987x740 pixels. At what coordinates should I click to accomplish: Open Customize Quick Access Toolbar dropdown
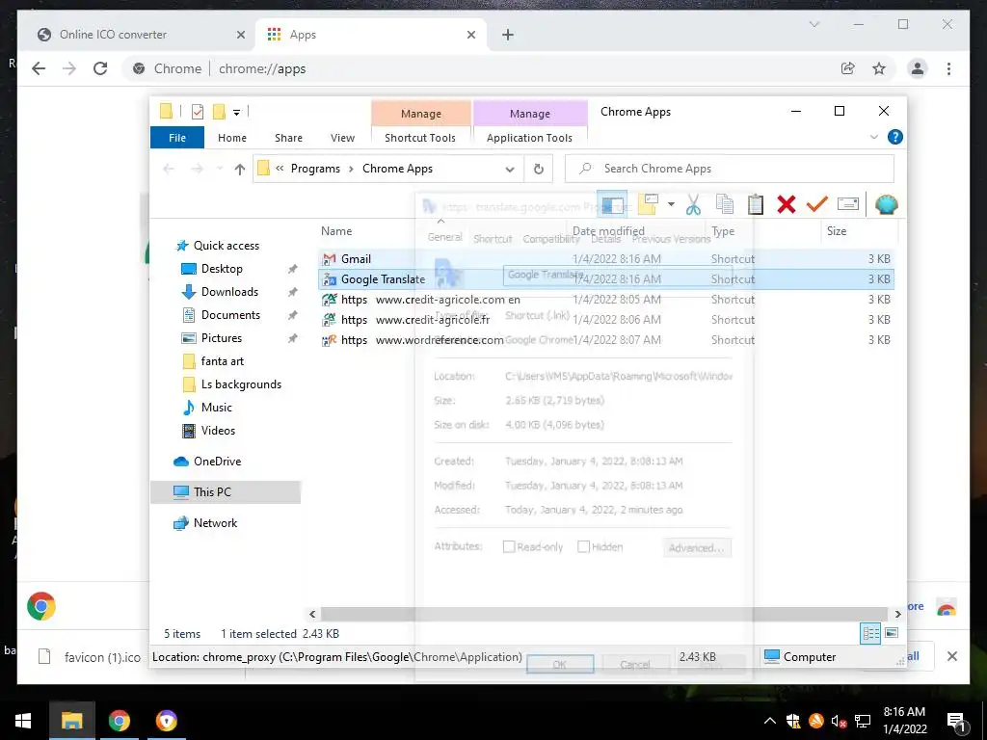tap(237, 112)
